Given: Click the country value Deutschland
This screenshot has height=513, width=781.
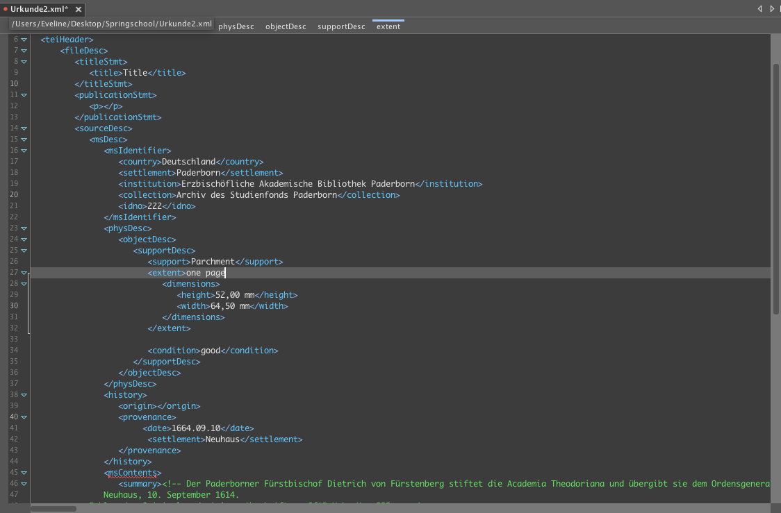Looking at the screenshot, I should [x=189, y=162].
